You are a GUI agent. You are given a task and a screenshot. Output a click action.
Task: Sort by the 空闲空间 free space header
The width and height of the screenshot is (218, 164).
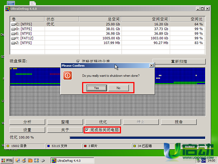146,19
